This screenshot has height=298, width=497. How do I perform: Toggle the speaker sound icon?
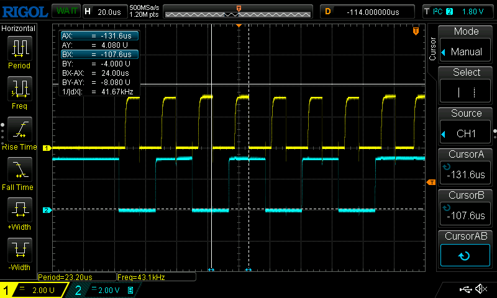coord(480,289)
